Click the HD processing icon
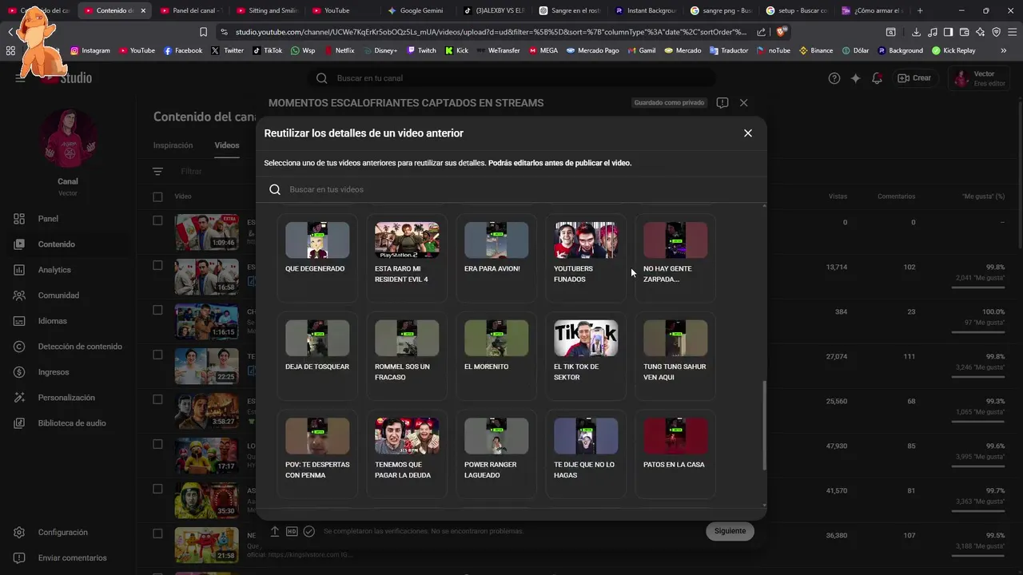 (292, 531)
